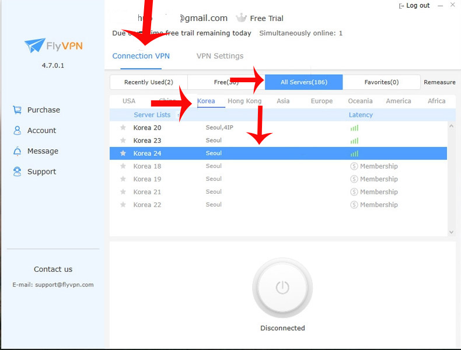461x350 pixels.
Task: Click the Free Trial crown icon
Action: (x=241, y=18)
